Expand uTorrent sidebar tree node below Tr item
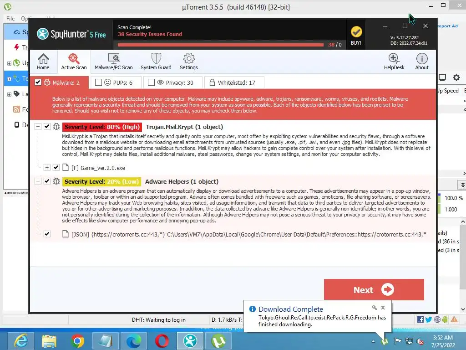Viewport: 466px width, 350px height. click(9, 63)
